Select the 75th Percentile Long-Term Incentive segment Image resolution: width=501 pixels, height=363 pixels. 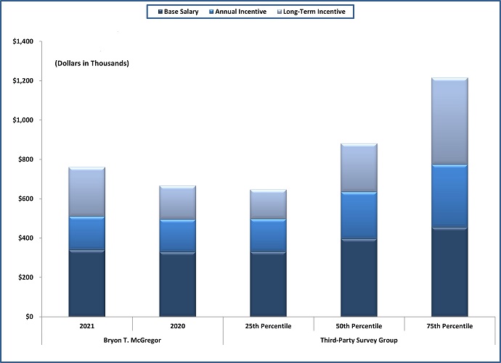pyautogui.click(x=449, y=121)
